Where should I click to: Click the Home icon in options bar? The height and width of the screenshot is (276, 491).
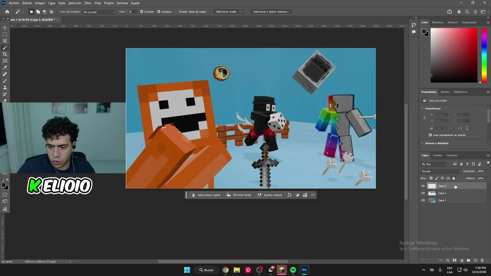(x=7, y=12)
